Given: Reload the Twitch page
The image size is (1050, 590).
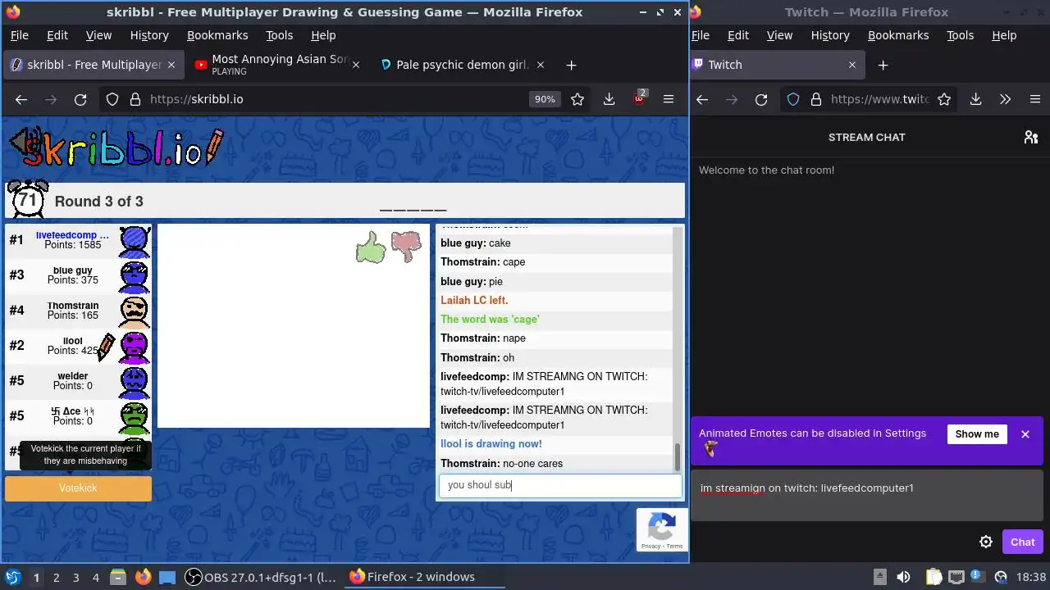Looking at the screenshot, I should coord(761,99).
